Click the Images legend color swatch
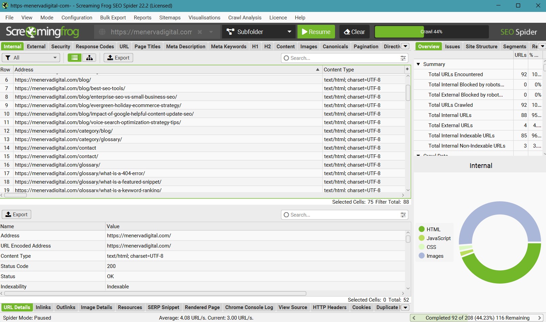The width and height of the screenshot is (546, 322). click(422, 256)
